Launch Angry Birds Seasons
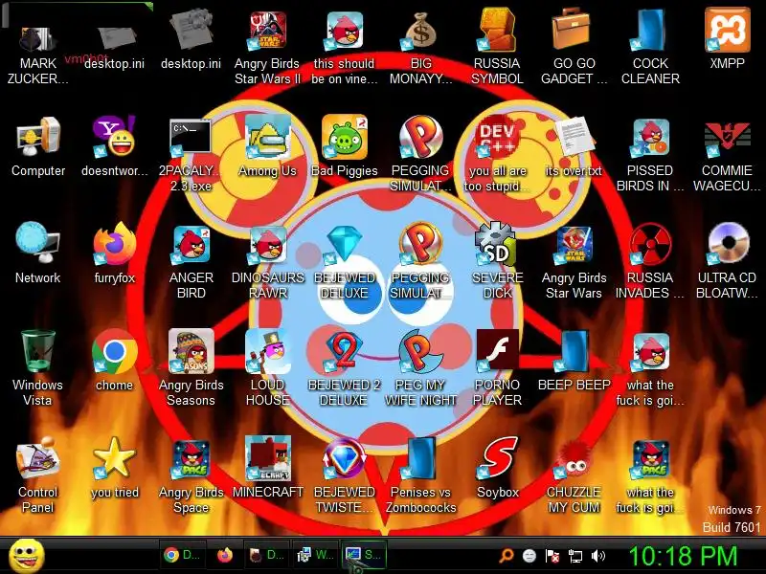The width and height of the screenshot is (766, 574). [191, 351]
